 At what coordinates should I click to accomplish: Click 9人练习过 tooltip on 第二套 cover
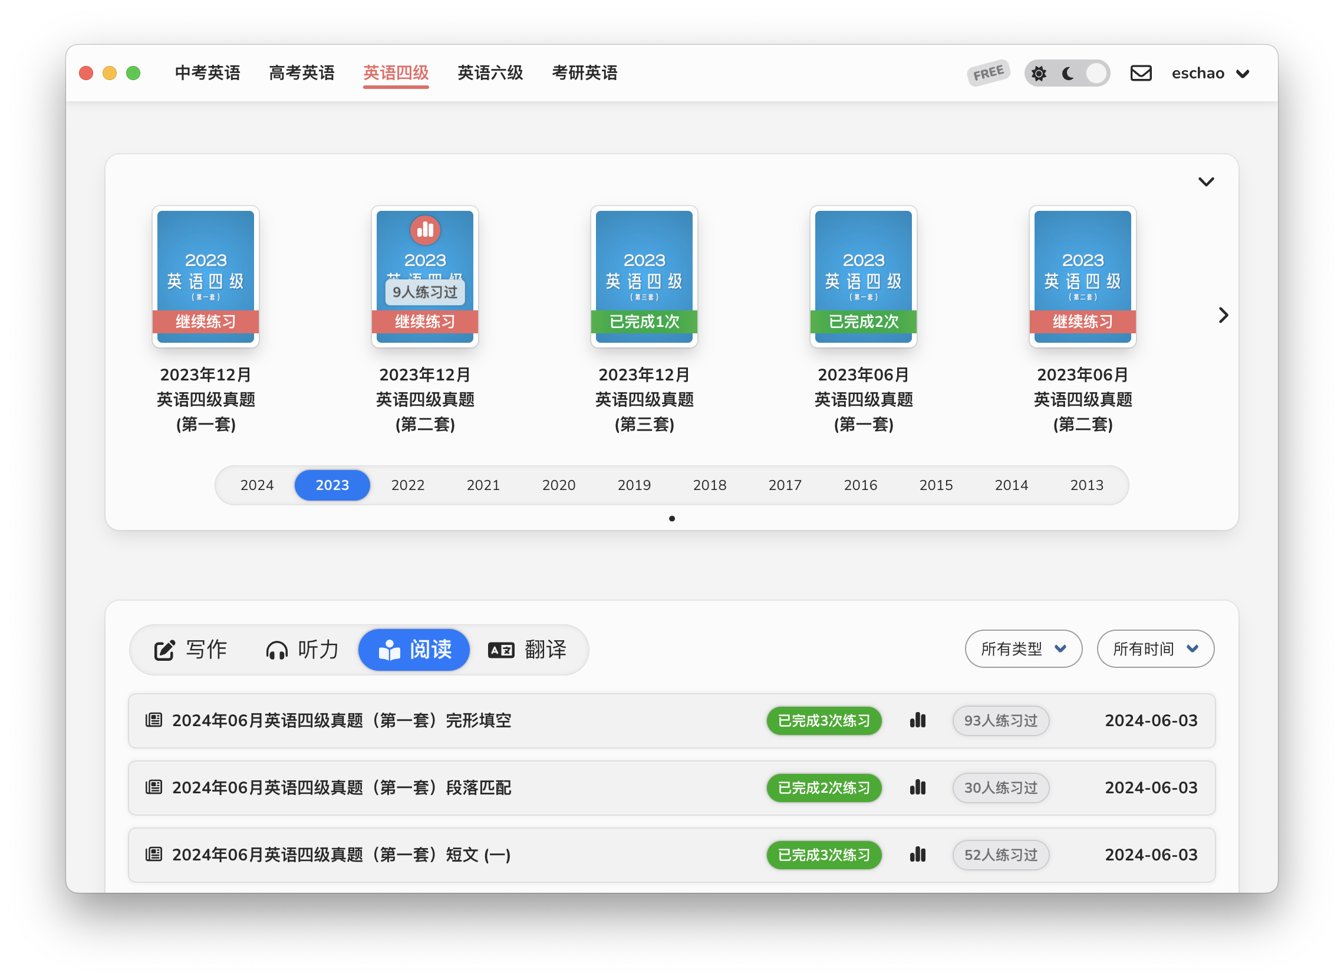pos(425,292)
